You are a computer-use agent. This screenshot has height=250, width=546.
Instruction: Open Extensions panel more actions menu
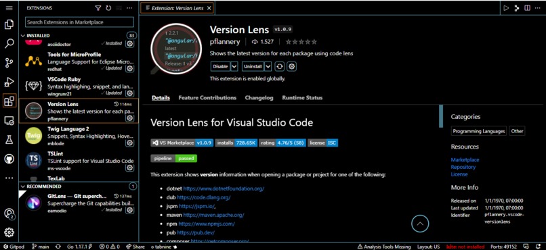point(129,8)
